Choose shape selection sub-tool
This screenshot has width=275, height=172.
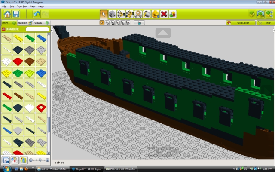[x=122, y=23]
